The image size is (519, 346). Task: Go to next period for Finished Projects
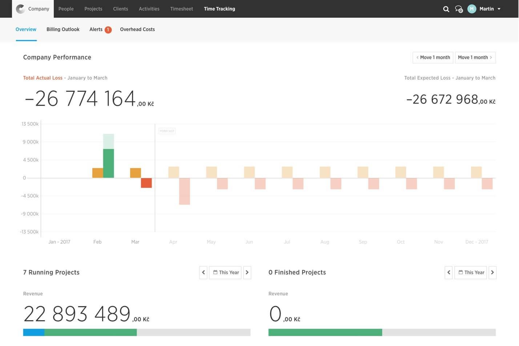492,272
